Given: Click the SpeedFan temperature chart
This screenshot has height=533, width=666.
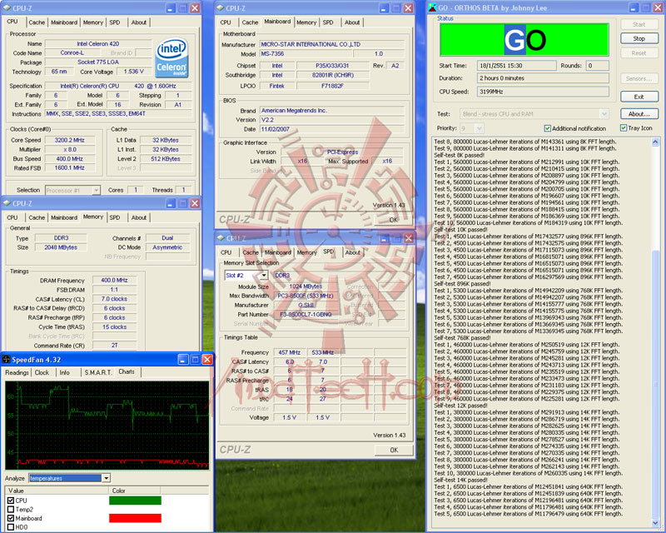Looking at the screenshot, I should click(107, 425).
